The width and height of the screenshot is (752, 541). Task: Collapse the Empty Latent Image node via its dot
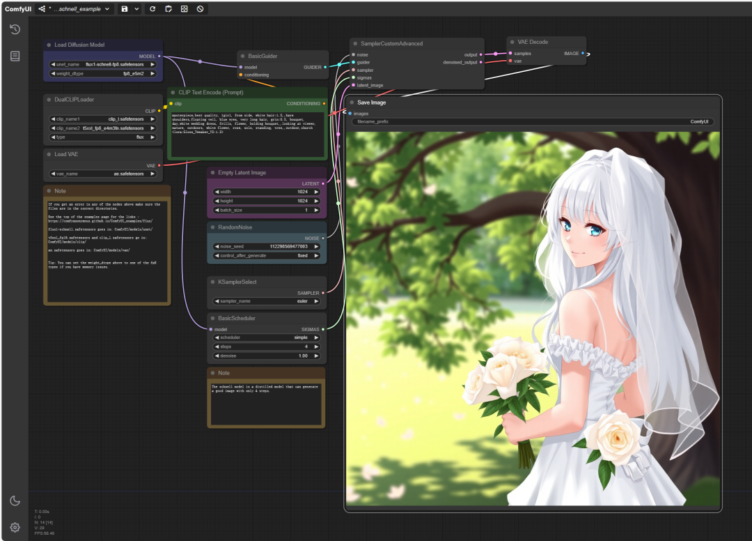pos(212,172)
